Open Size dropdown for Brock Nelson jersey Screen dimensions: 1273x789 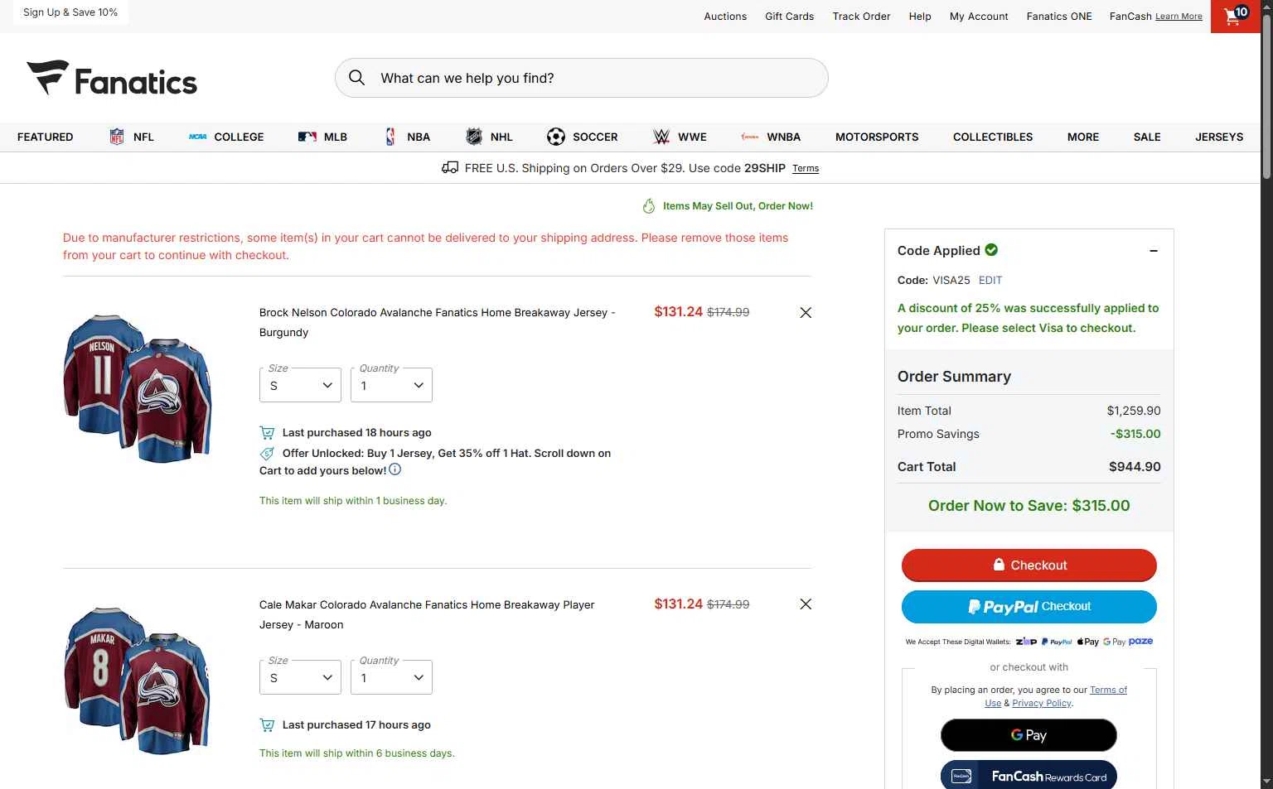[x=300, y=385]
